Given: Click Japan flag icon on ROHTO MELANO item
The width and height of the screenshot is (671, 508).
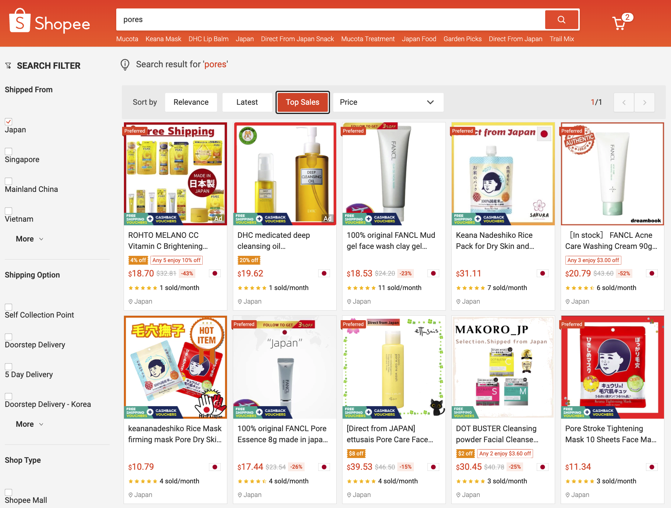Looking at the screenshot, I should [x=215, y=273].
